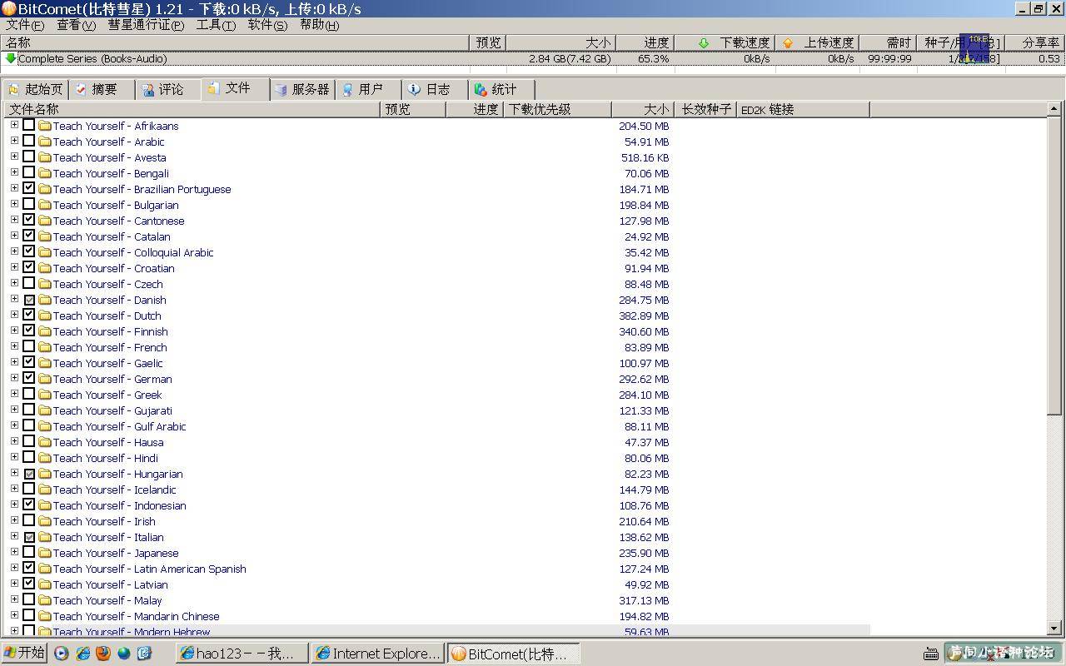
Task: Uncheck Teach Yourself - German checkbox
Action: (29, 378)
